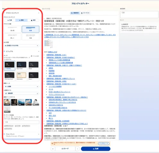Click the 非表示にする link by 目次

pos(53,52)
